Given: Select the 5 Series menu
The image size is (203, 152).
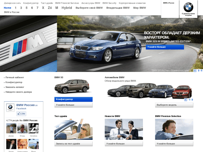Looking at the screenshot, I should point(27,8).
